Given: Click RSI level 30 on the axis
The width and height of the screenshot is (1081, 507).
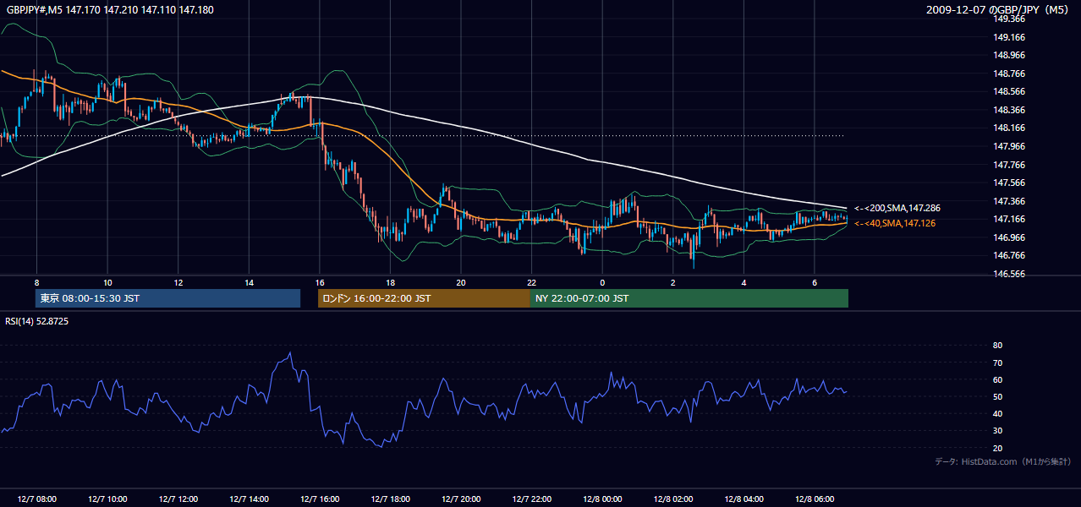Looking at the screenshot, I should pyautogui.click(x=998, y=431).
